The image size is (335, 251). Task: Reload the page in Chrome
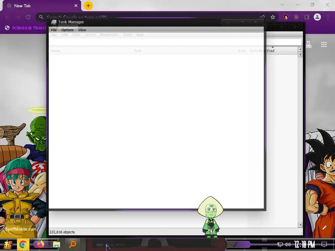(x=28, y=17)
